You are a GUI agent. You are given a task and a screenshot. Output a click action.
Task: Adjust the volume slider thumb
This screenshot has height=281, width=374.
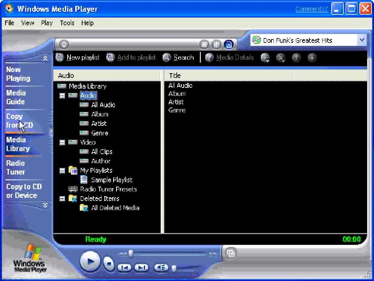(174, 268)
